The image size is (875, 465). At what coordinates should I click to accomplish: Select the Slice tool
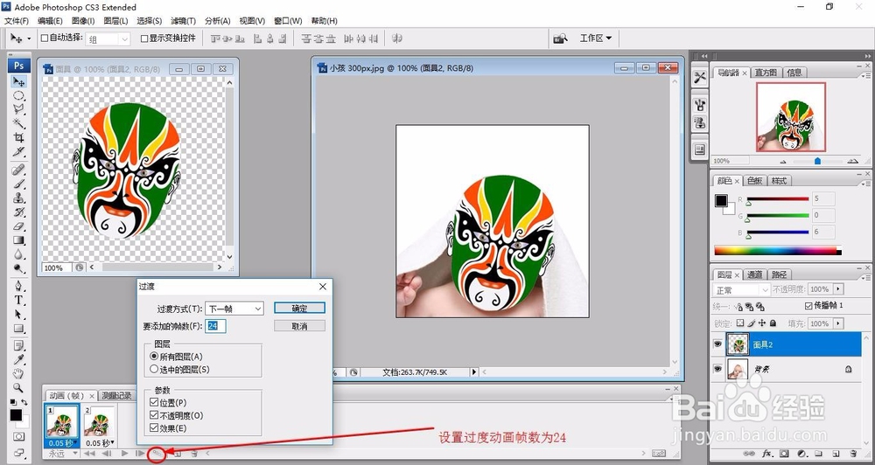[x=18, y=151]
